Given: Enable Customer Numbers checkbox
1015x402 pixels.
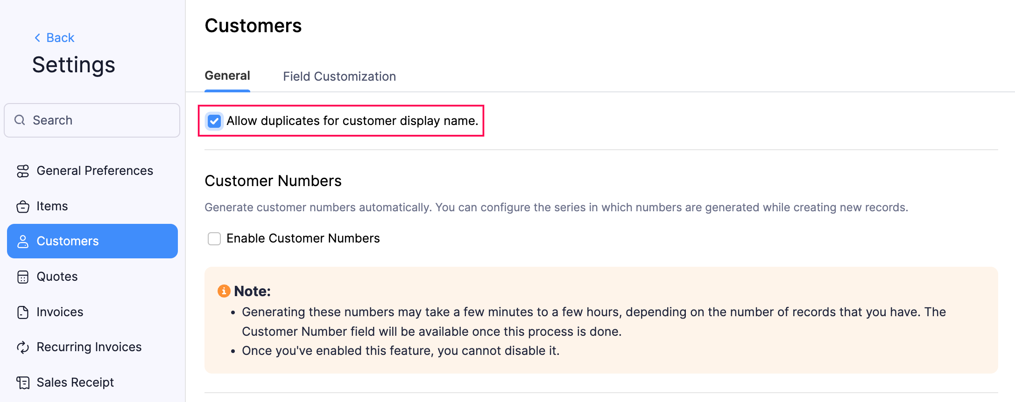Looking at the screenshot, I should point(214,238).
